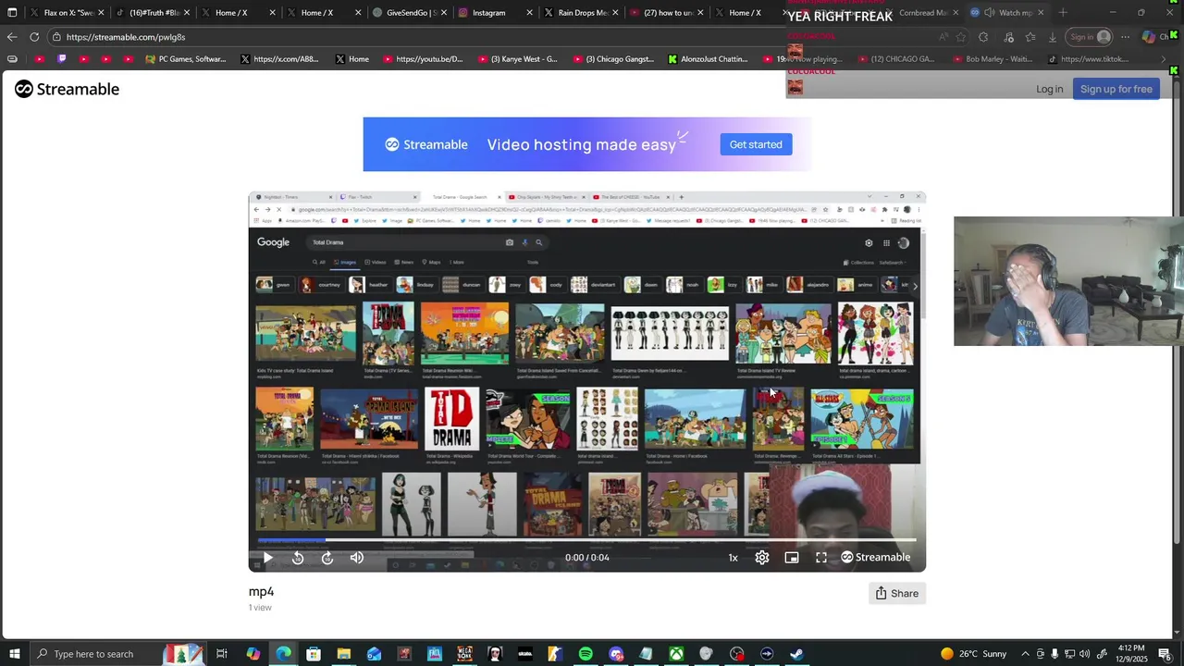The height and width of the screenshot is (666, 1184).
Task: Open Task View on taskbar
Action: pyautogui.click(x=222, y=654)
